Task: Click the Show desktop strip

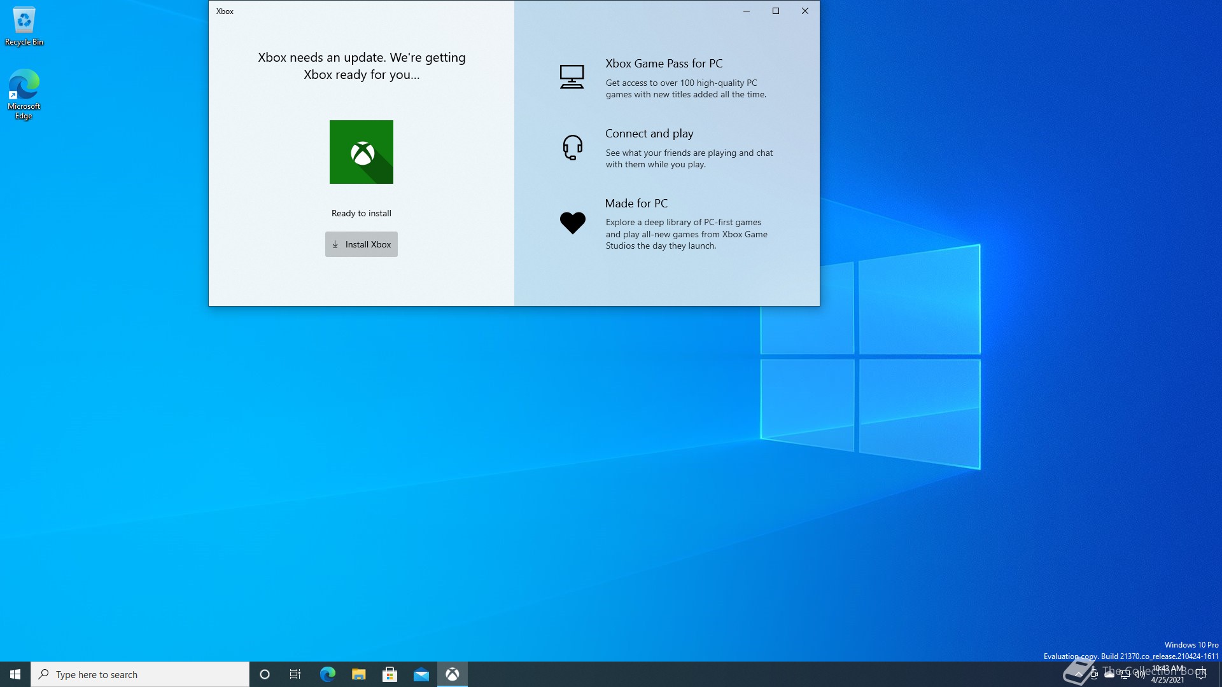Action: (x=1219, y=674)
